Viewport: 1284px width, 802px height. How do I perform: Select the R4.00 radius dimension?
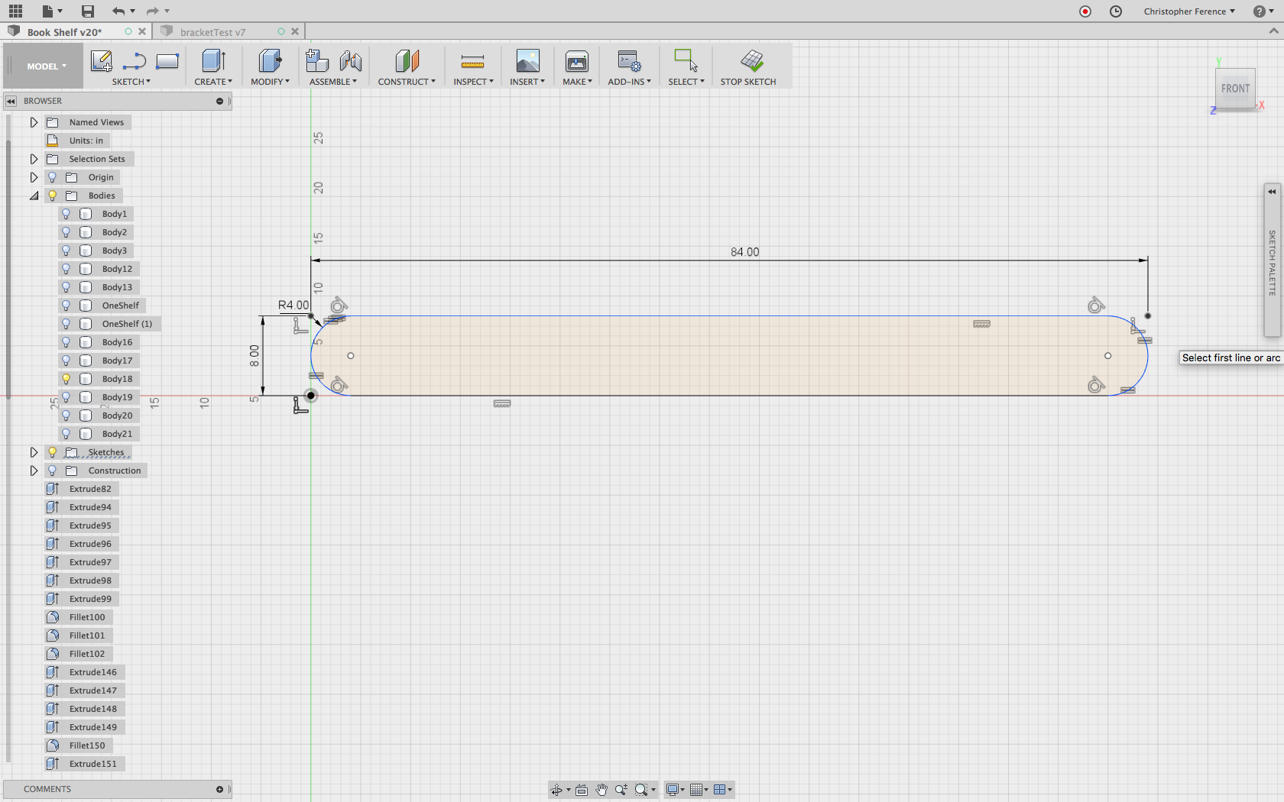pyautogui.click(x=293, y=305)
